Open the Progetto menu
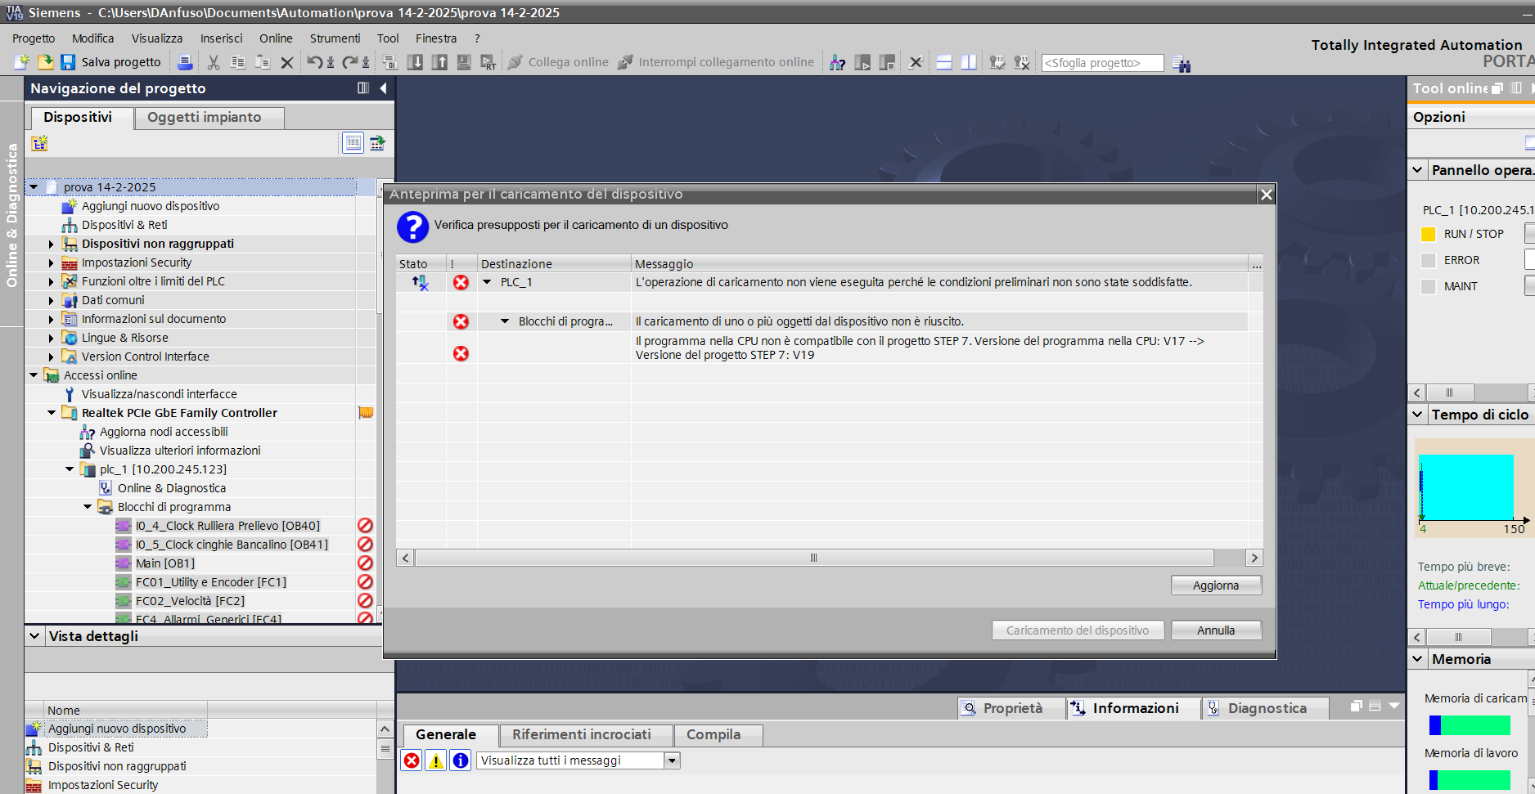The image size is (1535, 794). pyautogui.click(x=34, y=38)
